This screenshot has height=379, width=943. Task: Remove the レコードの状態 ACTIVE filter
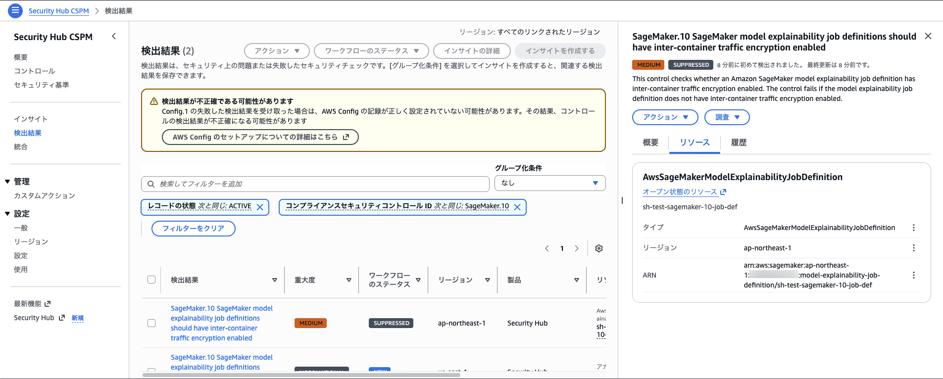260,207
